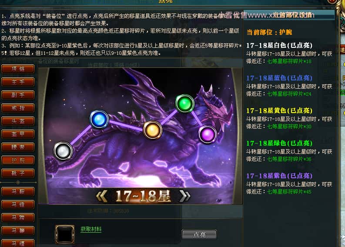Choose the 护腕 slot button
Viewport: 345px width, 247px height.
pyautogui.click(x=18, y=160)
